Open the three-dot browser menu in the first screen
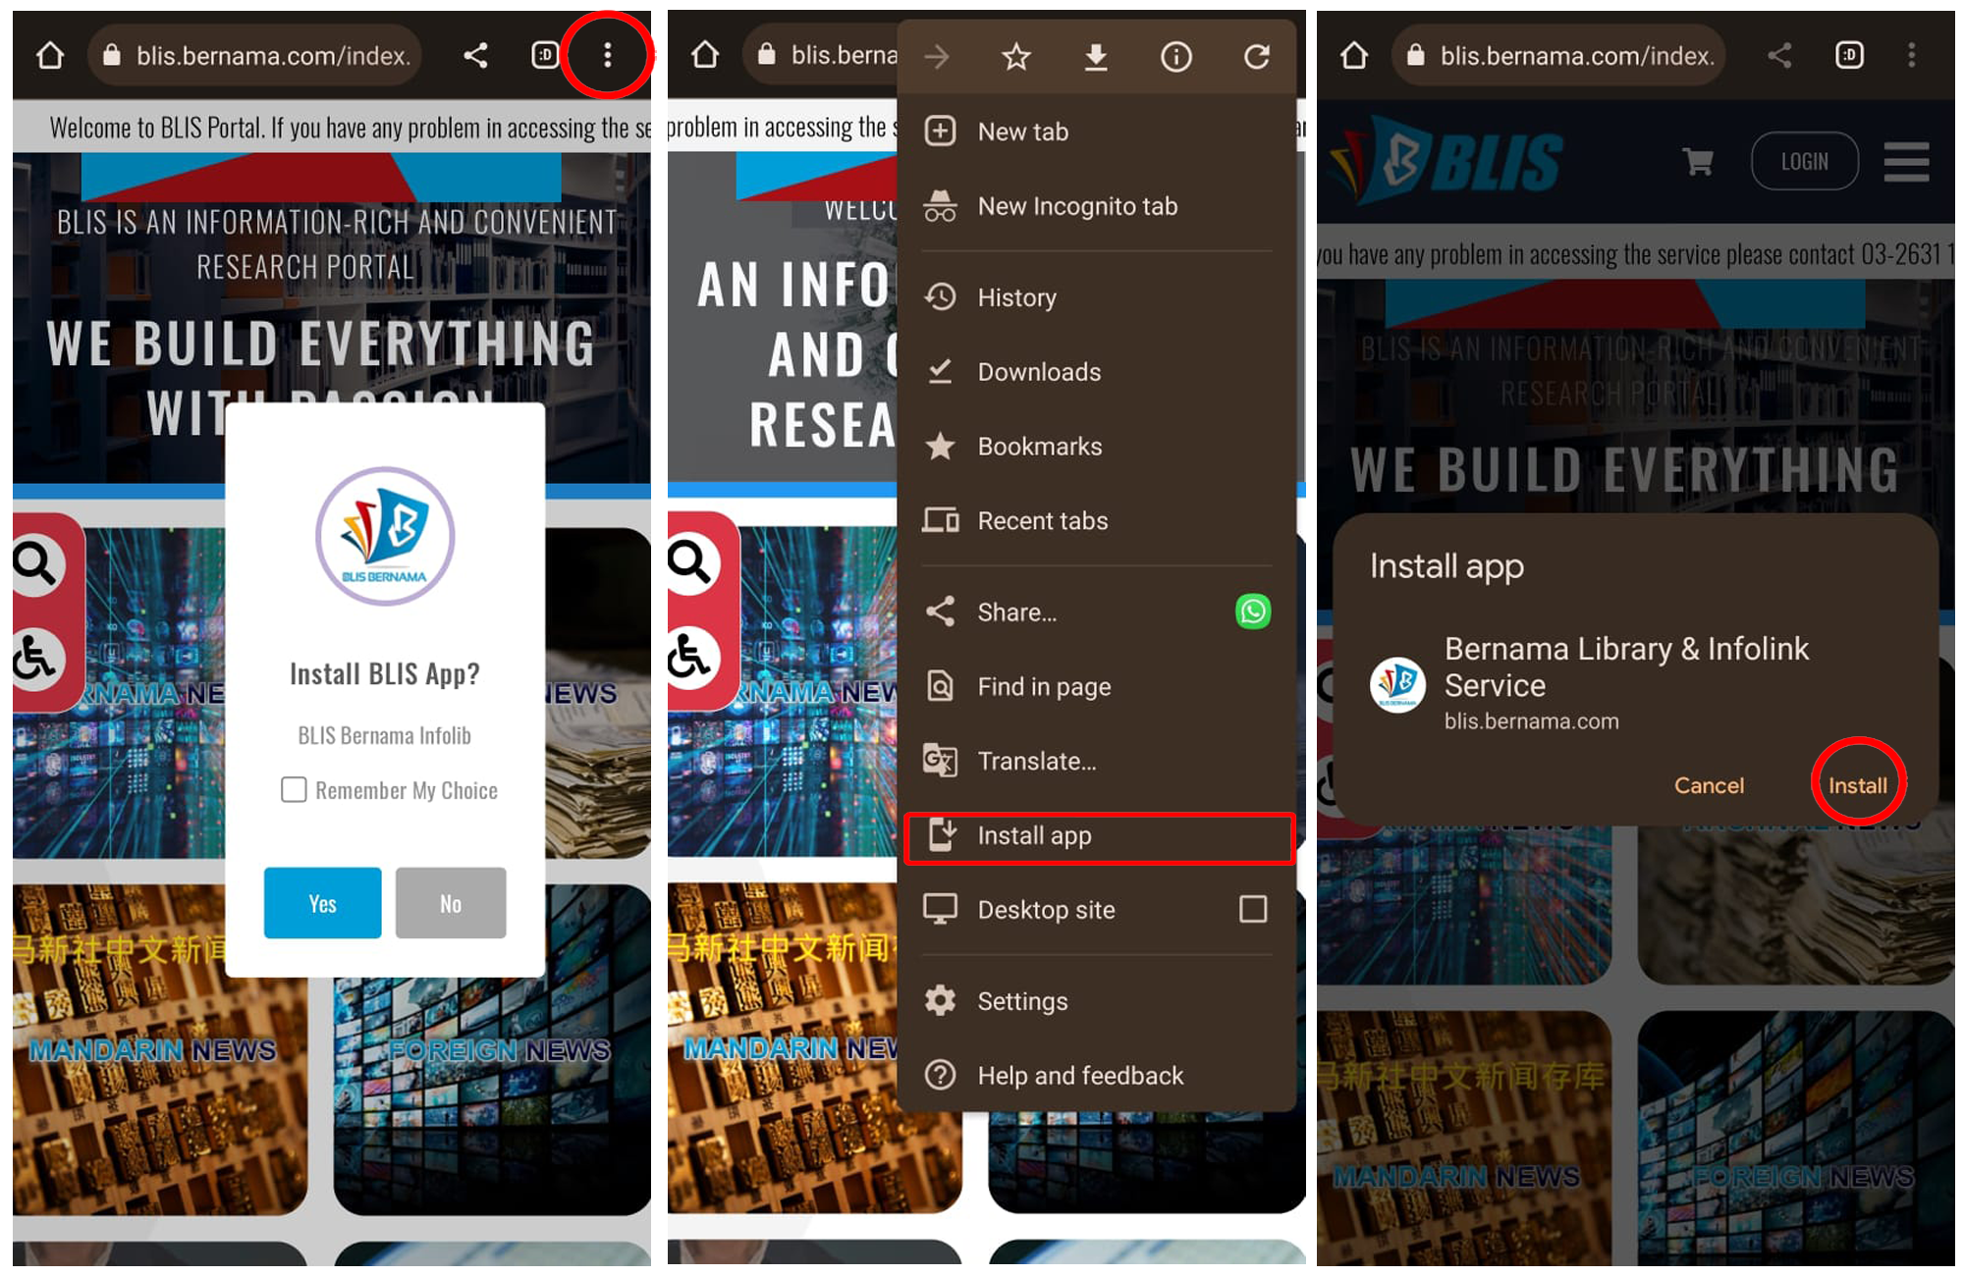This screenshot has width=1964, height=1276. 607,55
